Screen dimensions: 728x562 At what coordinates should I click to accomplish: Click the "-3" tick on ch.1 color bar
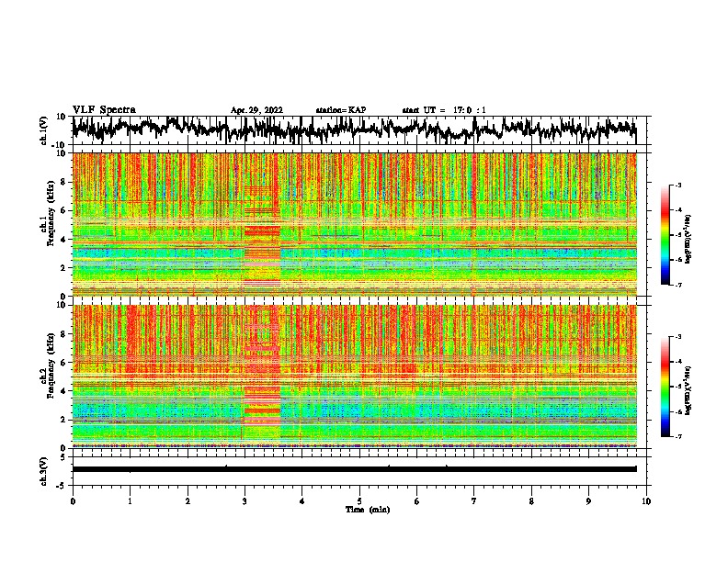point(677,185)
